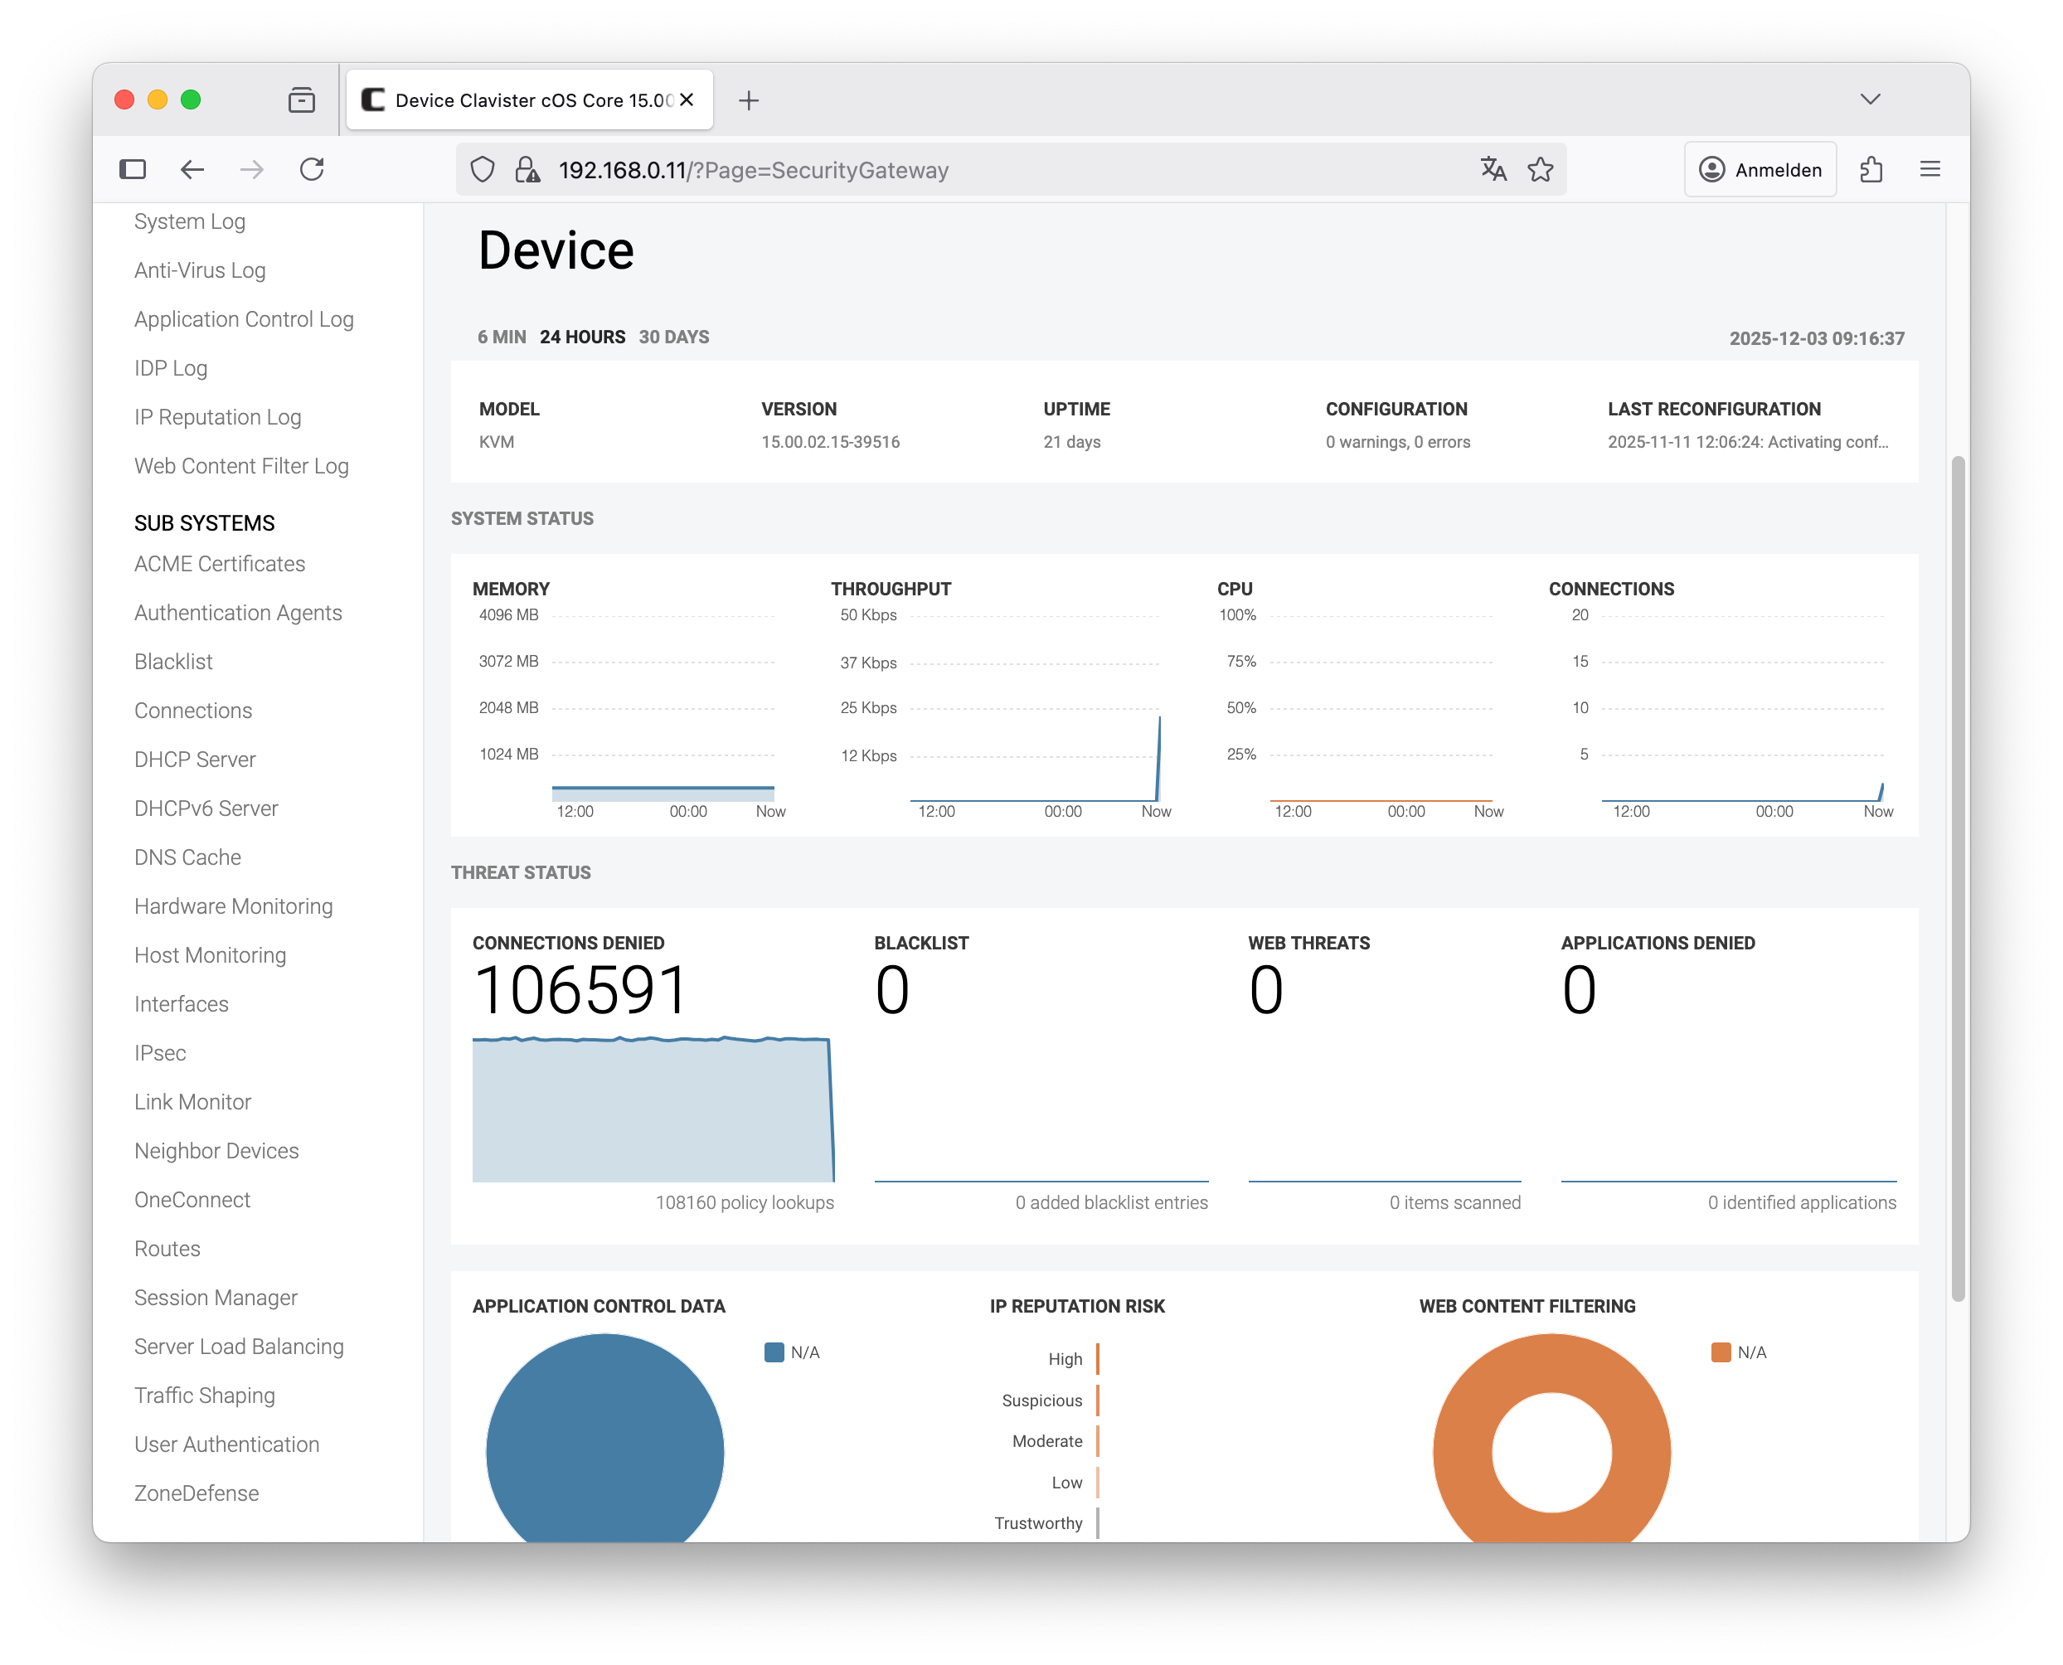Open the extensions puzzle icon
Viewport: 2063px width, 1665px height.
point(1871,170)
